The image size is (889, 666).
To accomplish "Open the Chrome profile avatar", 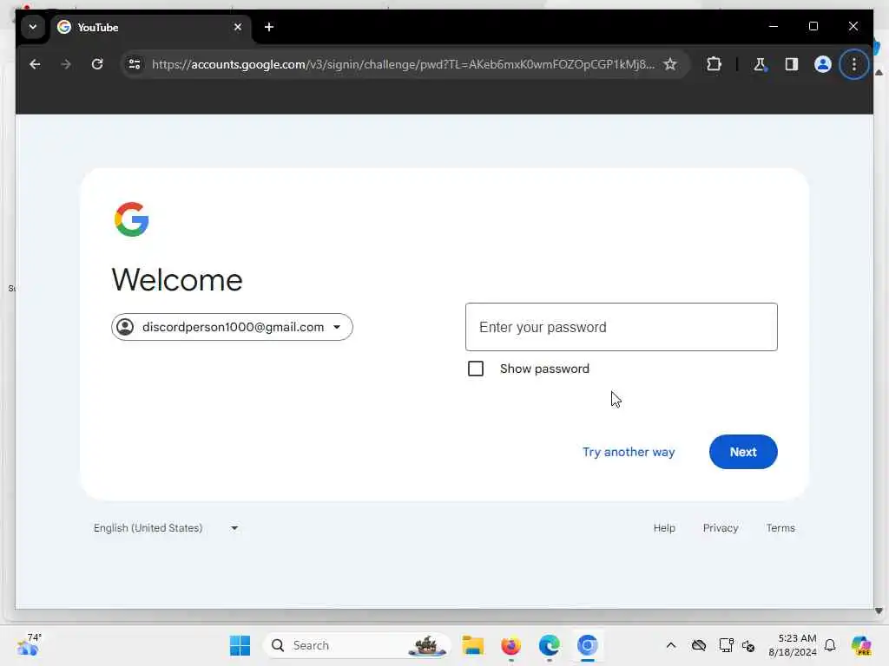I will pyautogui.click(x=823, y=64).
